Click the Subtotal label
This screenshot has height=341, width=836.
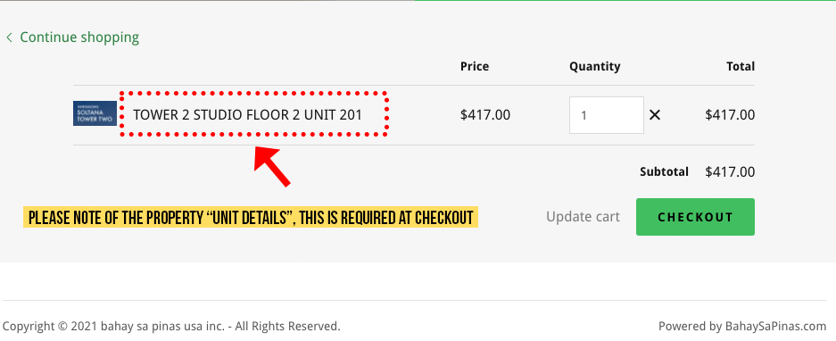click(x=665, y=171)
